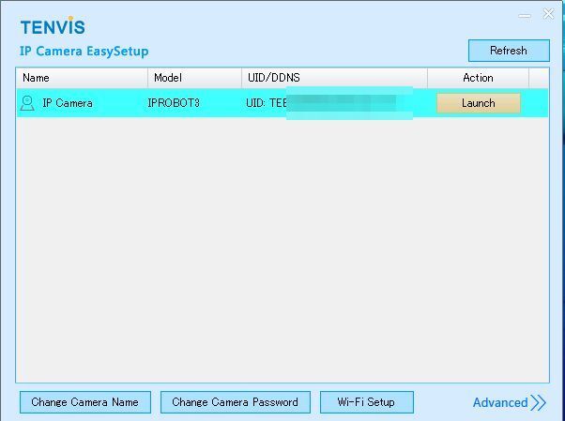565x421 pixels.
Task: Click the camera icon in the IP Camera row
Action: [27, 103]
